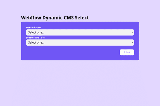Click the "Standard Select" field label
Viewport: 160px width, 106px height.
[x=33, y=28]
